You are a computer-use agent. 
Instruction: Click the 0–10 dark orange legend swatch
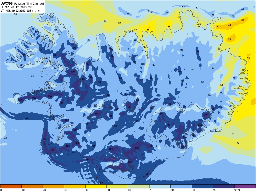coord(11,186)
